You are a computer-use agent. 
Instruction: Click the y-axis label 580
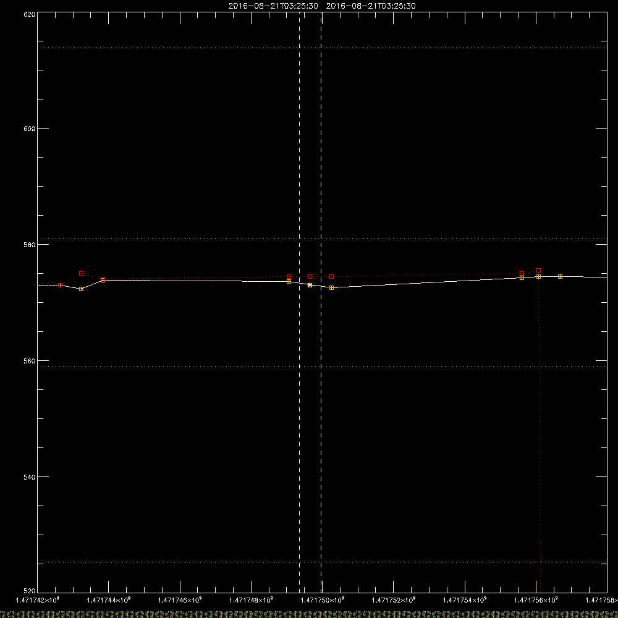point(30,245)
